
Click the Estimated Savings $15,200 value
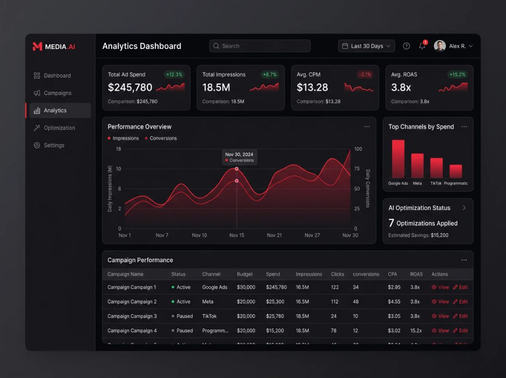(439, 235)
